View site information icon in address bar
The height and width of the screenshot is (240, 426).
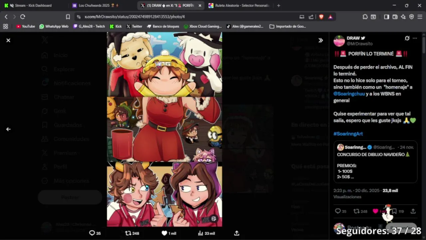click(79, 17)
